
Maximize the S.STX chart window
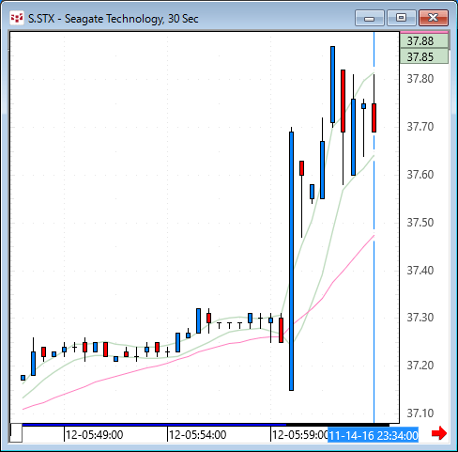[402, 18]
